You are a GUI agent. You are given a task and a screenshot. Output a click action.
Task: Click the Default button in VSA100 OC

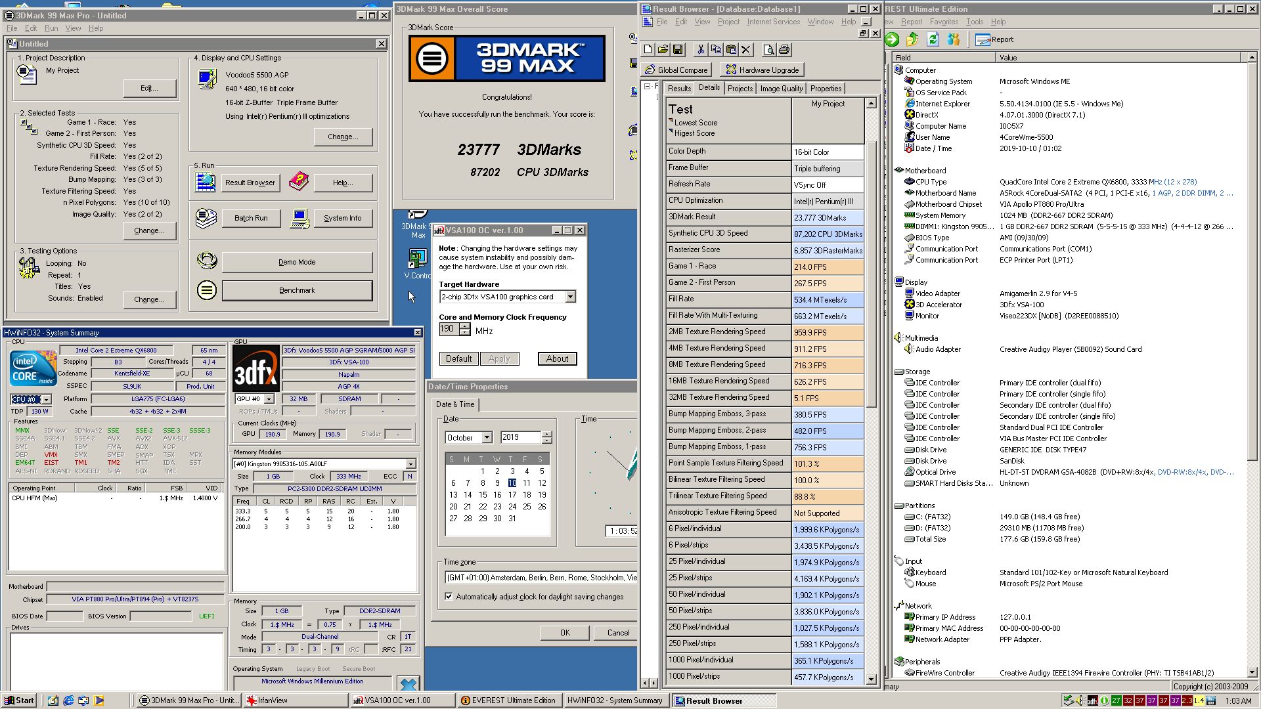(x=458, y=358)
